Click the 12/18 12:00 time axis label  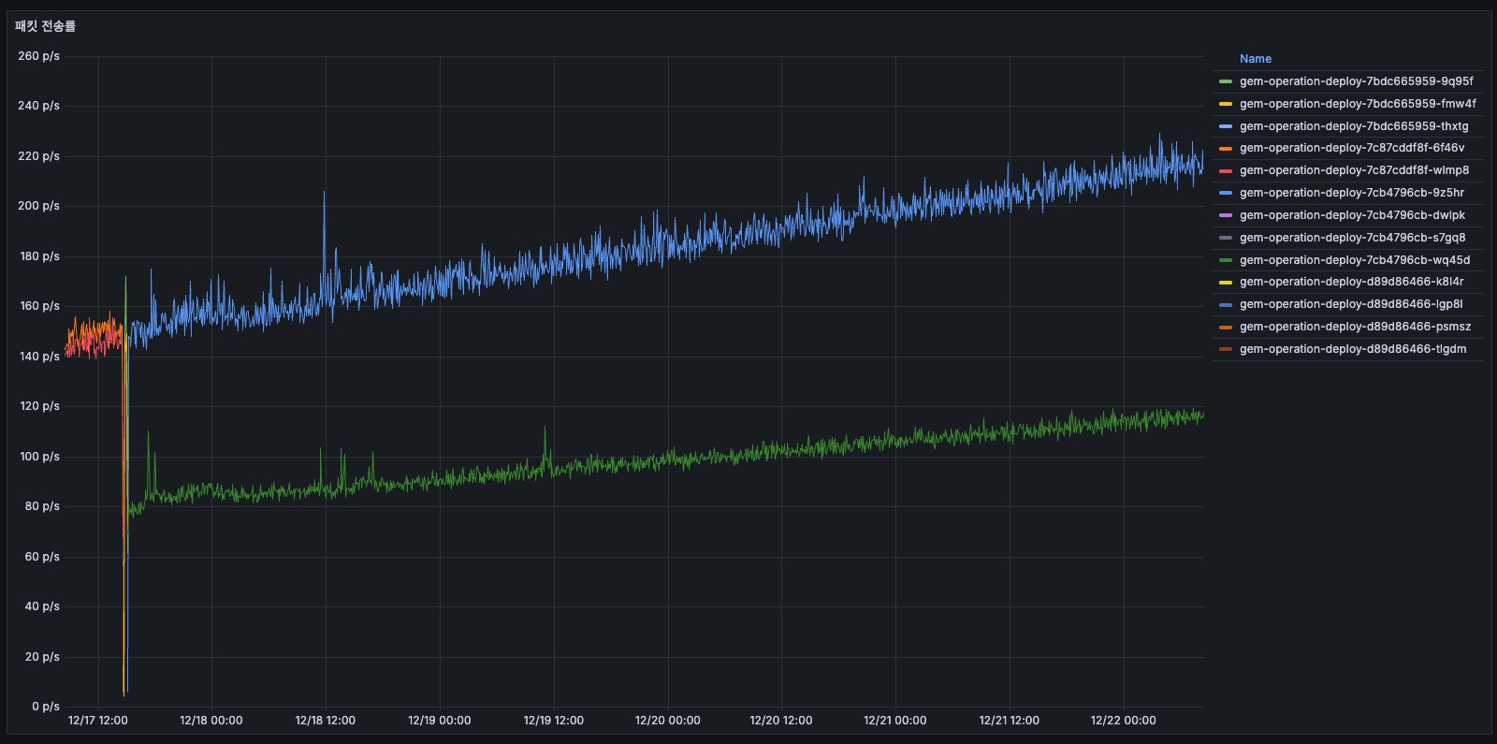(325, 721)
